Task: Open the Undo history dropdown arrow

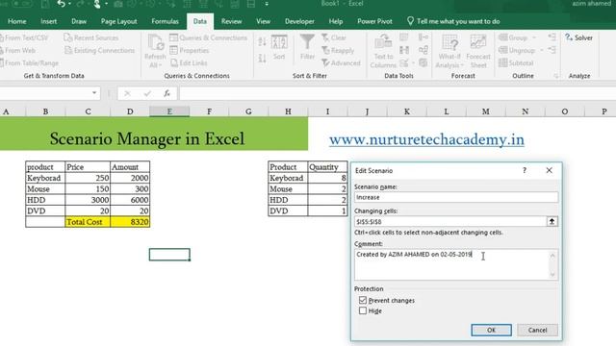Action: pyautogui.click(x=69, y=4)
